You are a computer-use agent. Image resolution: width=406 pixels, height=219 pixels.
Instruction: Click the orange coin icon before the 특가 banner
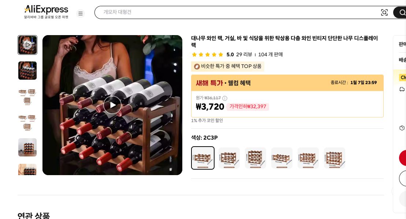click(197, 67)
